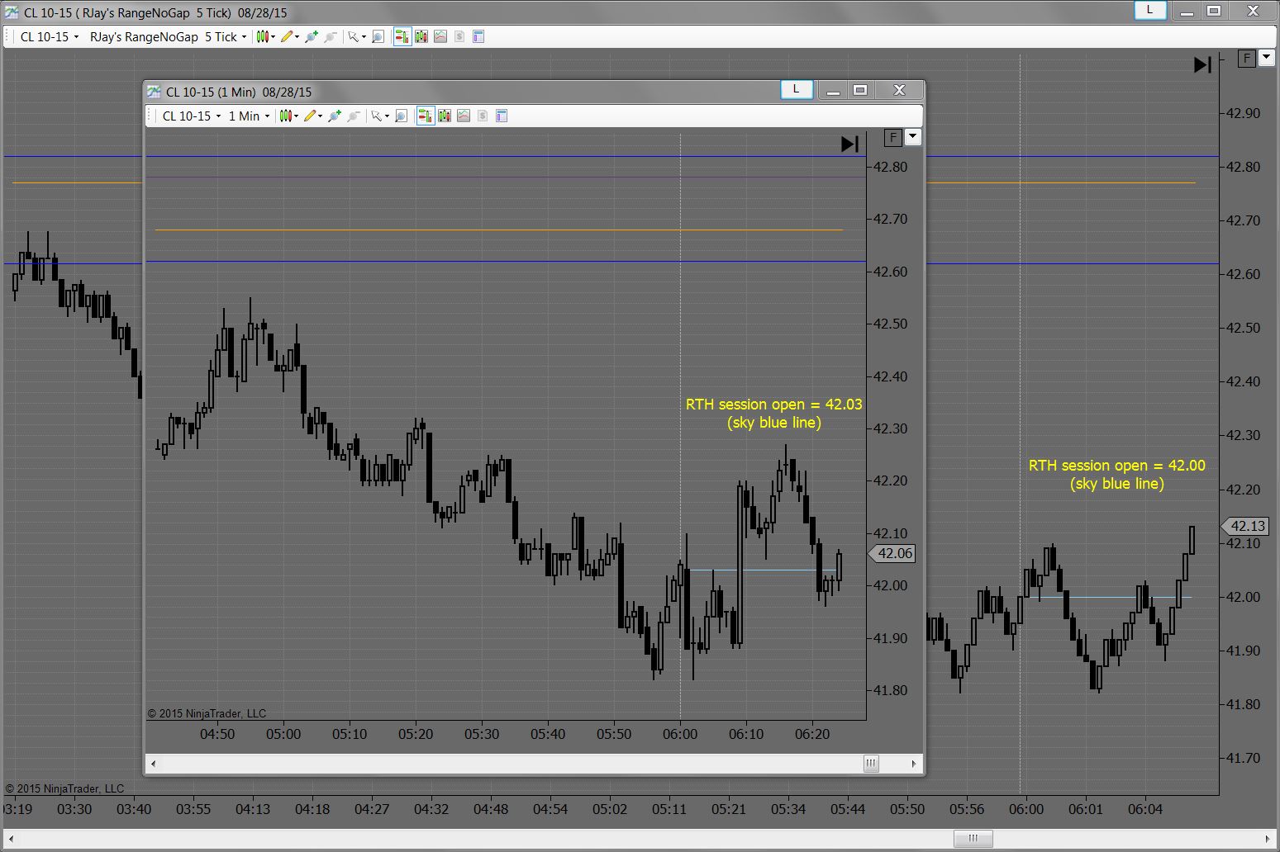Open chart style candlestick icon in 1 Min window

pos(285,116)
